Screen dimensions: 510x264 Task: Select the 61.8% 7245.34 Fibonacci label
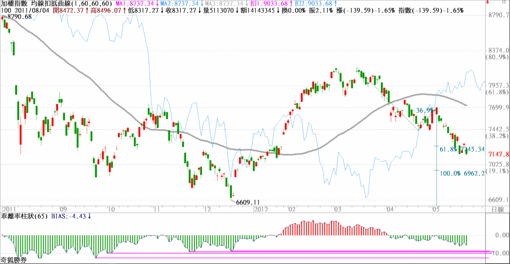point(461,149)
